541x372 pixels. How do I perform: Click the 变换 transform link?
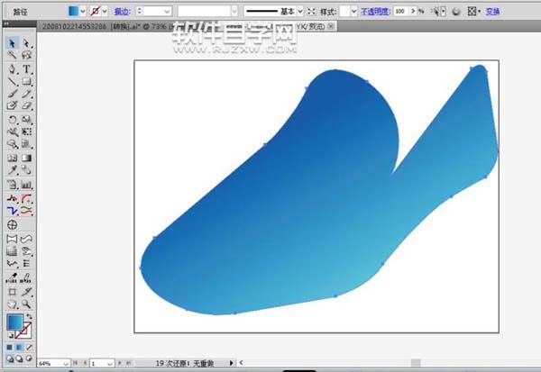click(493, 12)
